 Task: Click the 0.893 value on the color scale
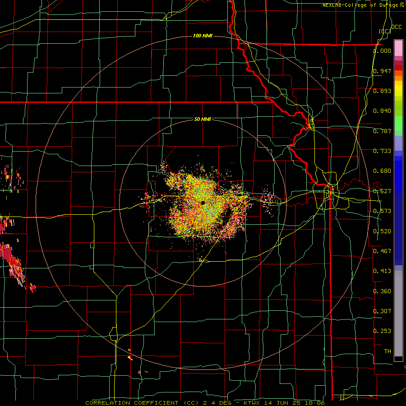383,91
